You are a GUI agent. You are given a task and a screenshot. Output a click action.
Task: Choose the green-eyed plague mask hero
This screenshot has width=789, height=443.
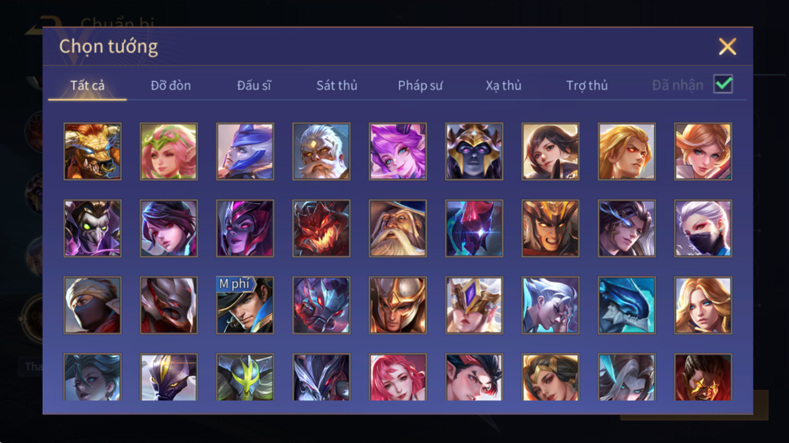[92, 229]
